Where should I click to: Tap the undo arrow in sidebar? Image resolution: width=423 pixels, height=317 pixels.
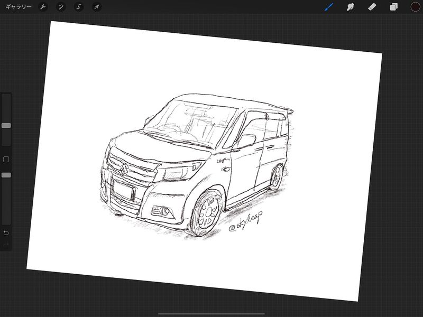[x=6, y=233]
